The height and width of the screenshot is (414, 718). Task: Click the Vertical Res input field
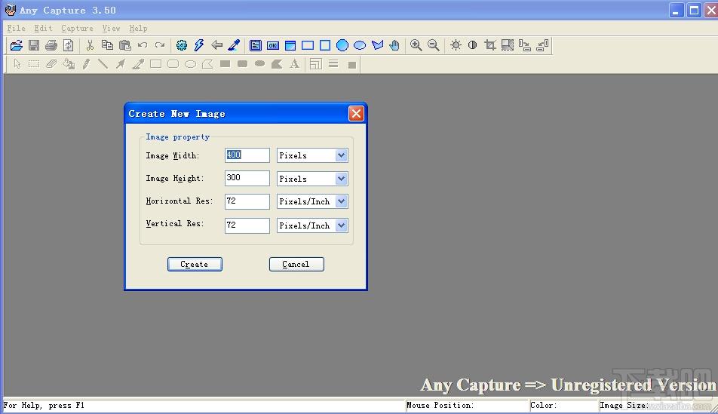pyautogui.click(x=247, y=225)
